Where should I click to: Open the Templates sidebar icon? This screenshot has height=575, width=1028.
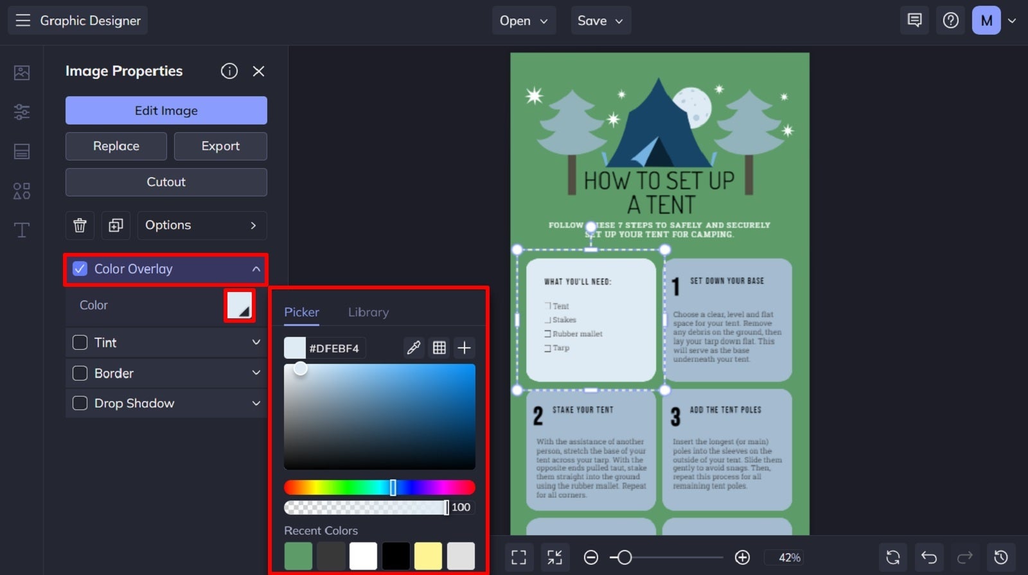(22, 151)
